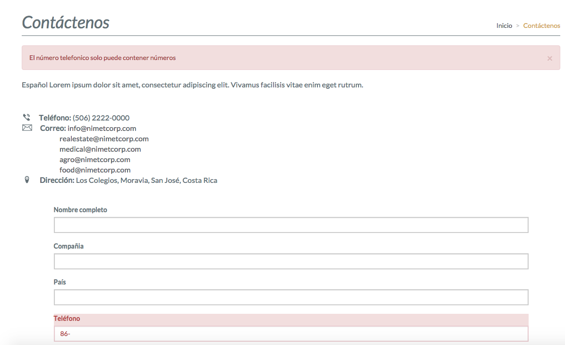Click the agro@nimetcorp.com email address

coord(94,160)
